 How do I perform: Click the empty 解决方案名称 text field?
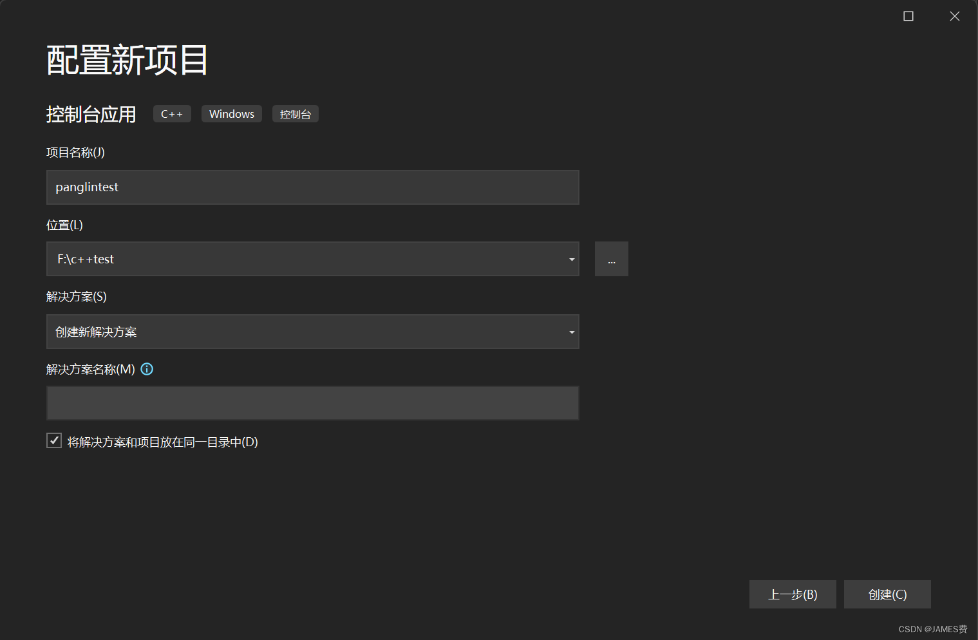coord(312,403)
